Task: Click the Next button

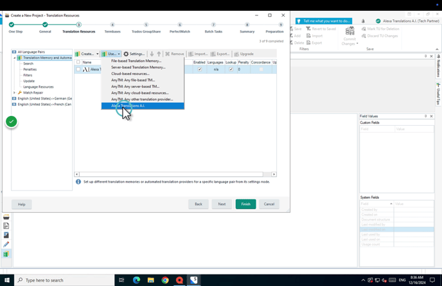Action: point(222,204)
